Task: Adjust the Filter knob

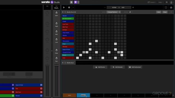Action: pyautogui.click(x=57, y=50)
